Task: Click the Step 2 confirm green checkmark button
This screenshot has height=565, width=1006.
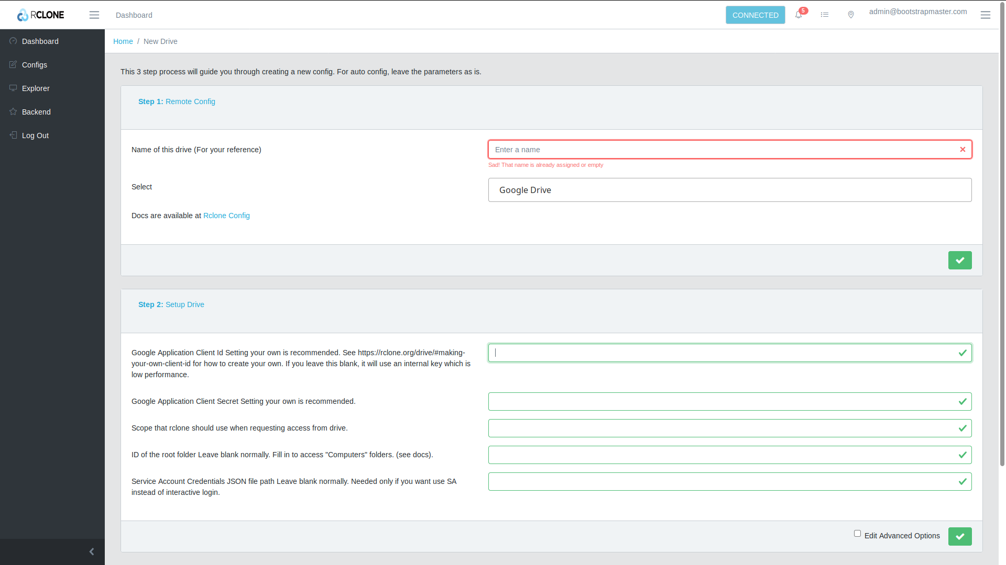Action: click(x=960, y=536)
